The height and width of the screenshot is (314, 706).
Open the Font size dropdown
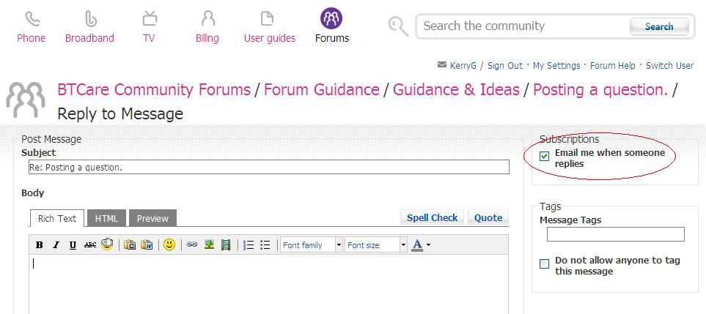pyautogui.click(x=376, y=244)
